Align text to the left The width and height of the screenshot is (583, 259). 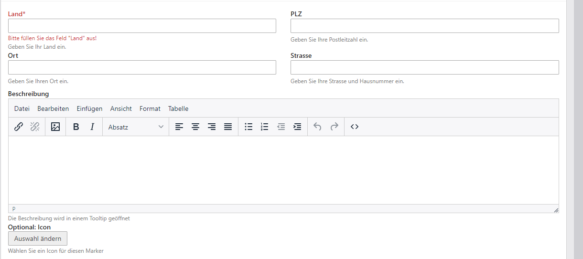click(x=179, y=127)
